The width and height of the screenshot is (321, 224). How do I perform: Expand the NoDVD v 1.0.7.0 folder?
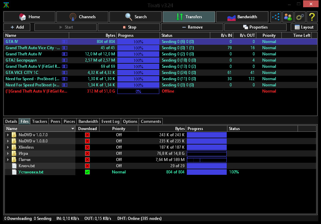8,135
